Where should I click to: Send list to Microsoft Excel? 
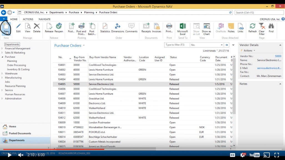pos(183,29)
